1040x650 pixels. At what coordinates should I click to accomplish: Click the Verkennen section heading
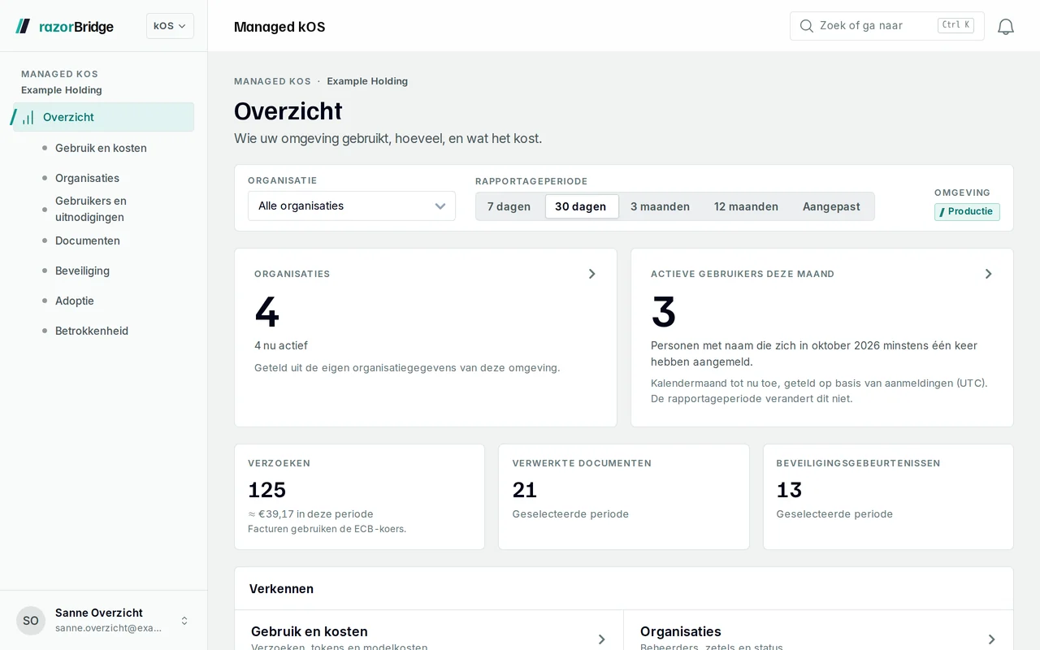tap(281, 589)
